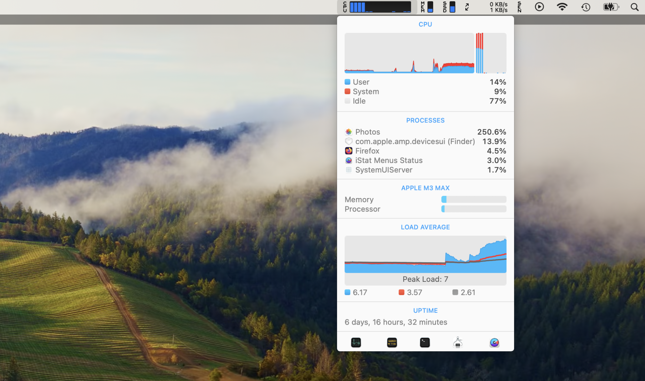Open the Wi-Fi status menu
Image resolution: width=645 pixels, height=381 pixels.
click(x=562, y=7)
